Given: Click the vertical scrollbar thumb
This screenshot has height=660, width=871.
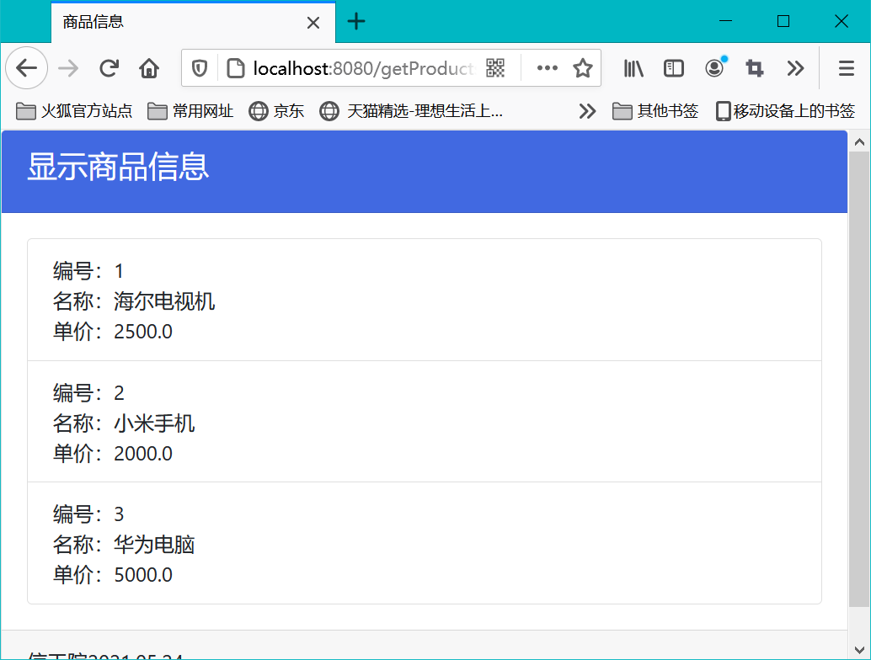Looking at the screenshot, I should (x=859, y=379).
